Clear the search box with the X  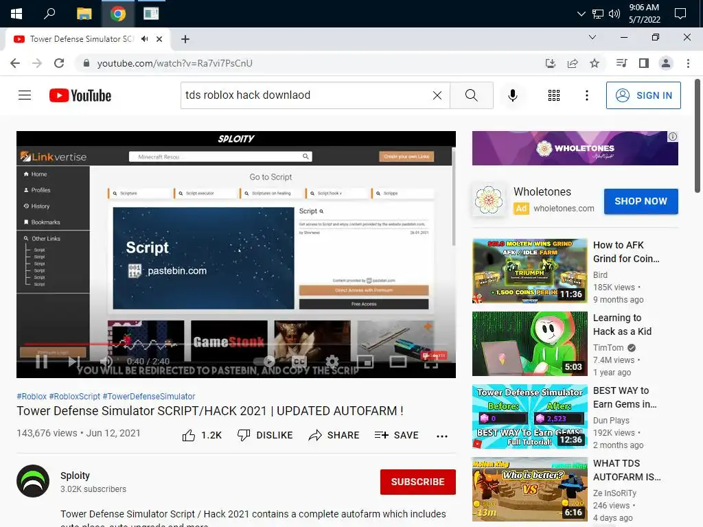[437, 95]
